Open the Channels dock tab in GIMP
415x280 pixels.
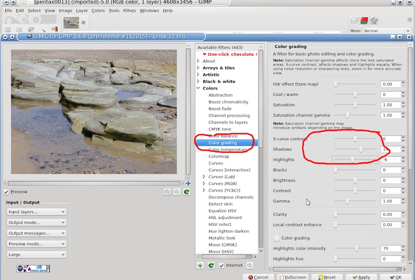pyautogui.click(x=364, y=20)
